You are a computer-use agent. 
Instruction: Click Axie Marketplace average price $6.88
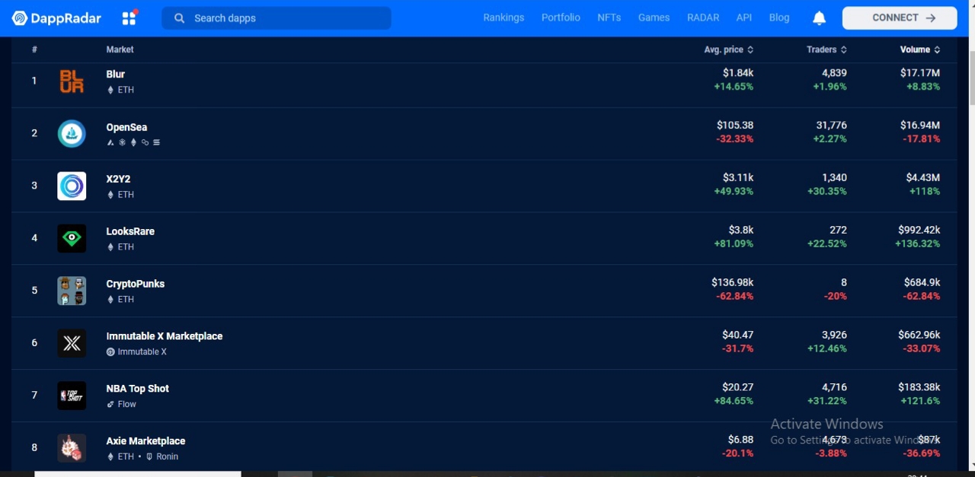740,440
